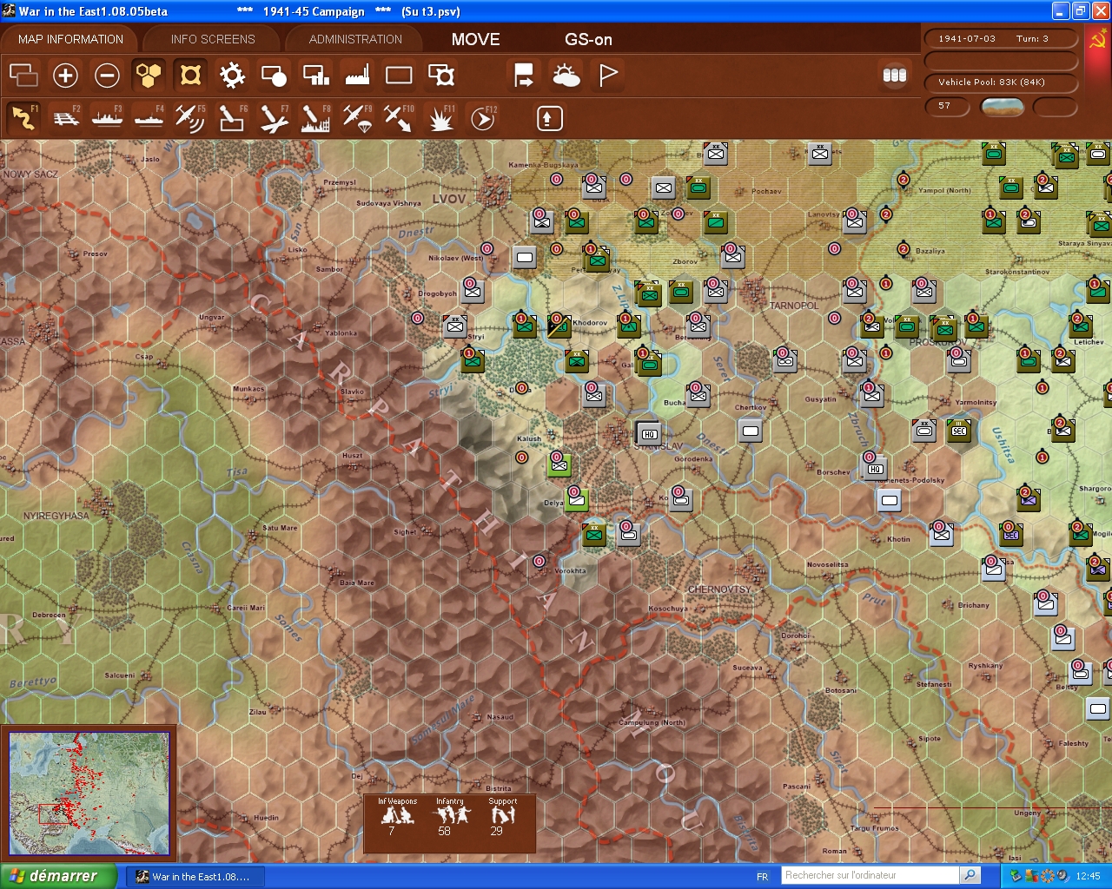Select Bomb Unit mode (F6)
The width and height of the screenshot is (1112, 889).
coord(232,117)
